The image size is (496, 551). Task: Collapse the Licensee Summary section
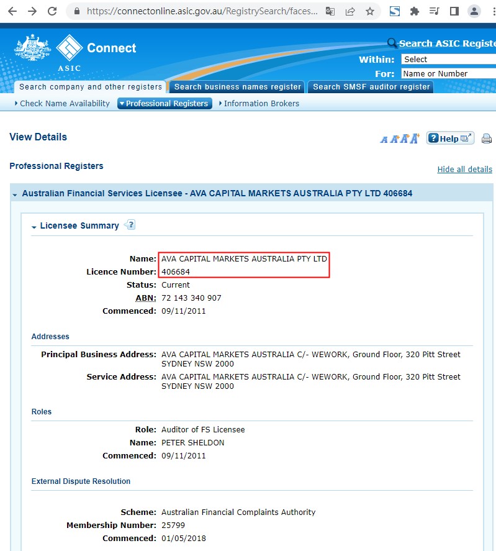(34, 227)
